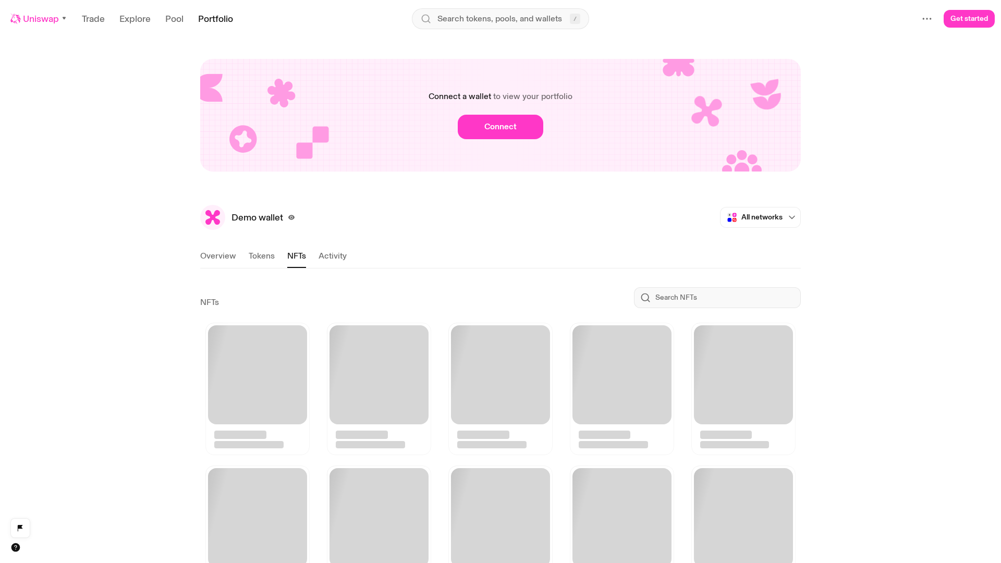The image size is (1001, 563).
Task: Toggle the eye icon beside Demo wallet
Action: 291,217
